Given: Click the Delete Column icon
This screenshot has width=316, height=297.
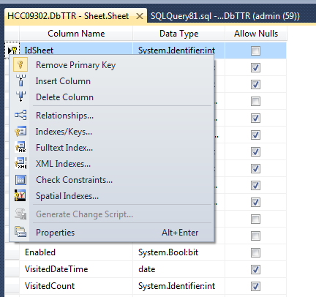Looking at the screenshot, I should point(20,97).
